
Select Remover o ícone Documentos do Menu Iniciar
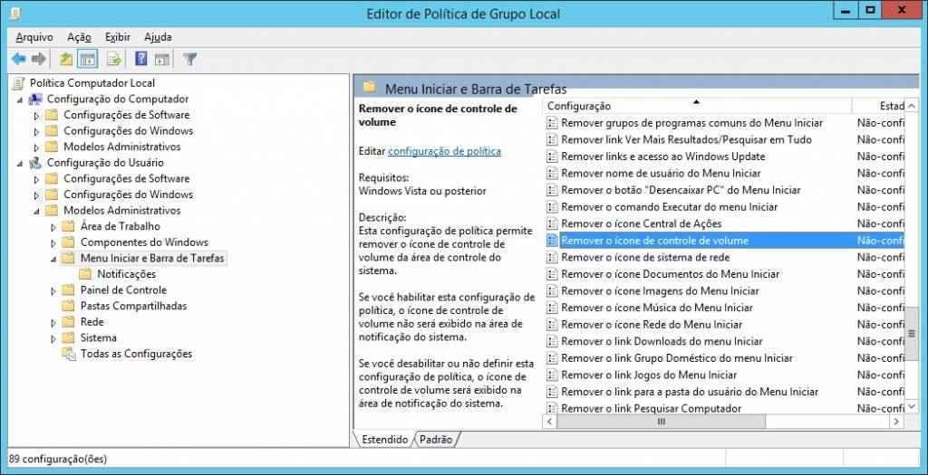(670, 274)
